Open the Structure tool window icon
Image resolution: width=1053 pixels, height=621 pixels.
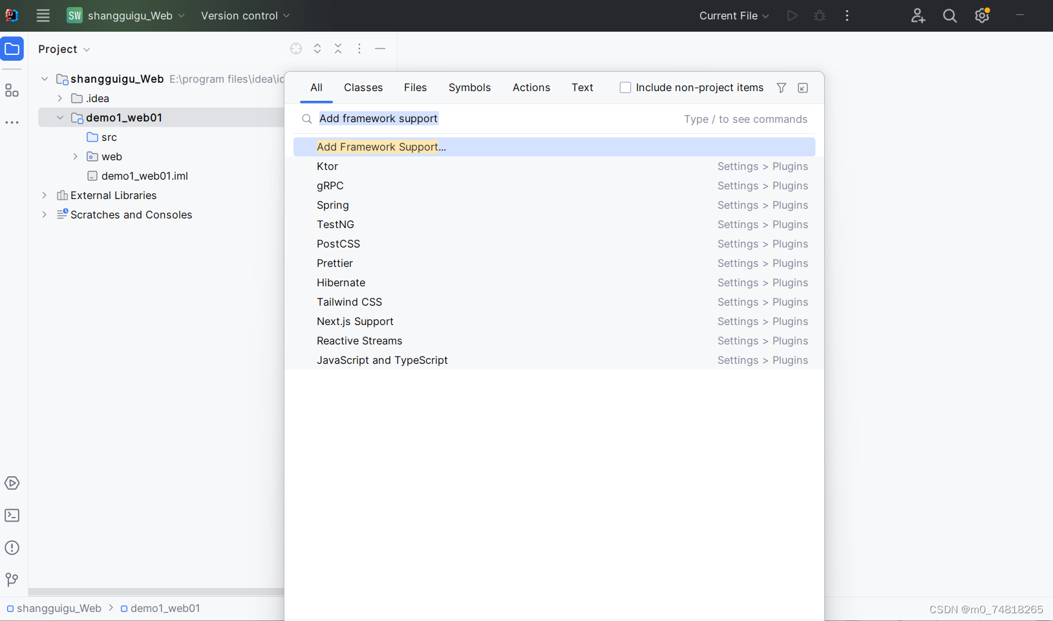tap(12, 90)
